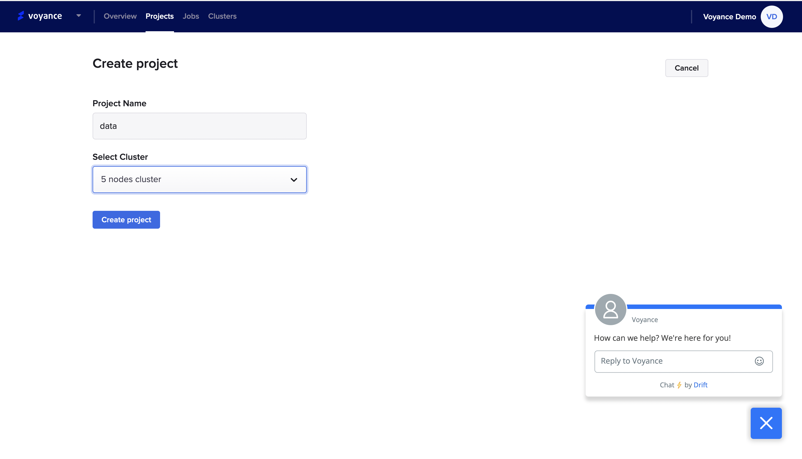Expand the workspace dropdown next to voyance
This screenshot has height=459, width=802.
pos(78,15)
